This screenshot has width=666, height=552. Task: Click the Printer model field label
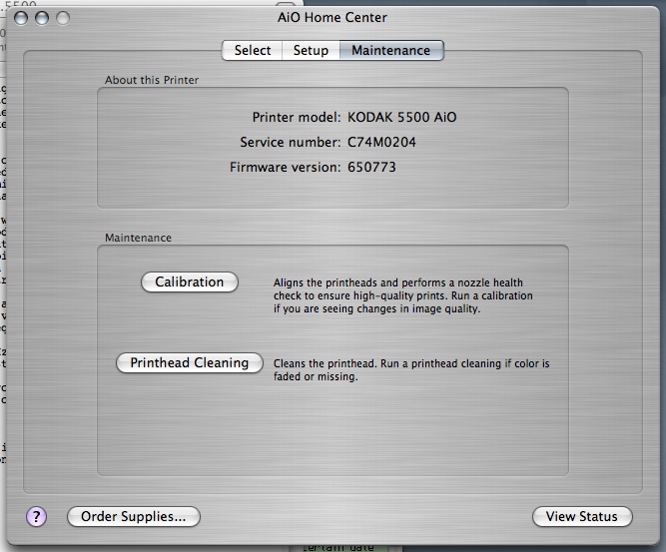pos(297,117)
